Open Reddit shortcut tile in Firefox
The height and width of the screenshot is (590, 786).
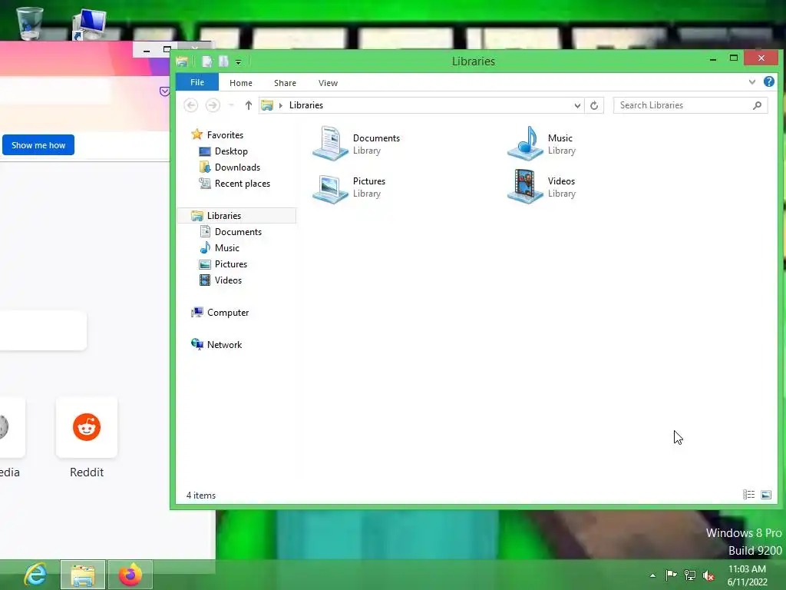click(87, 427)
